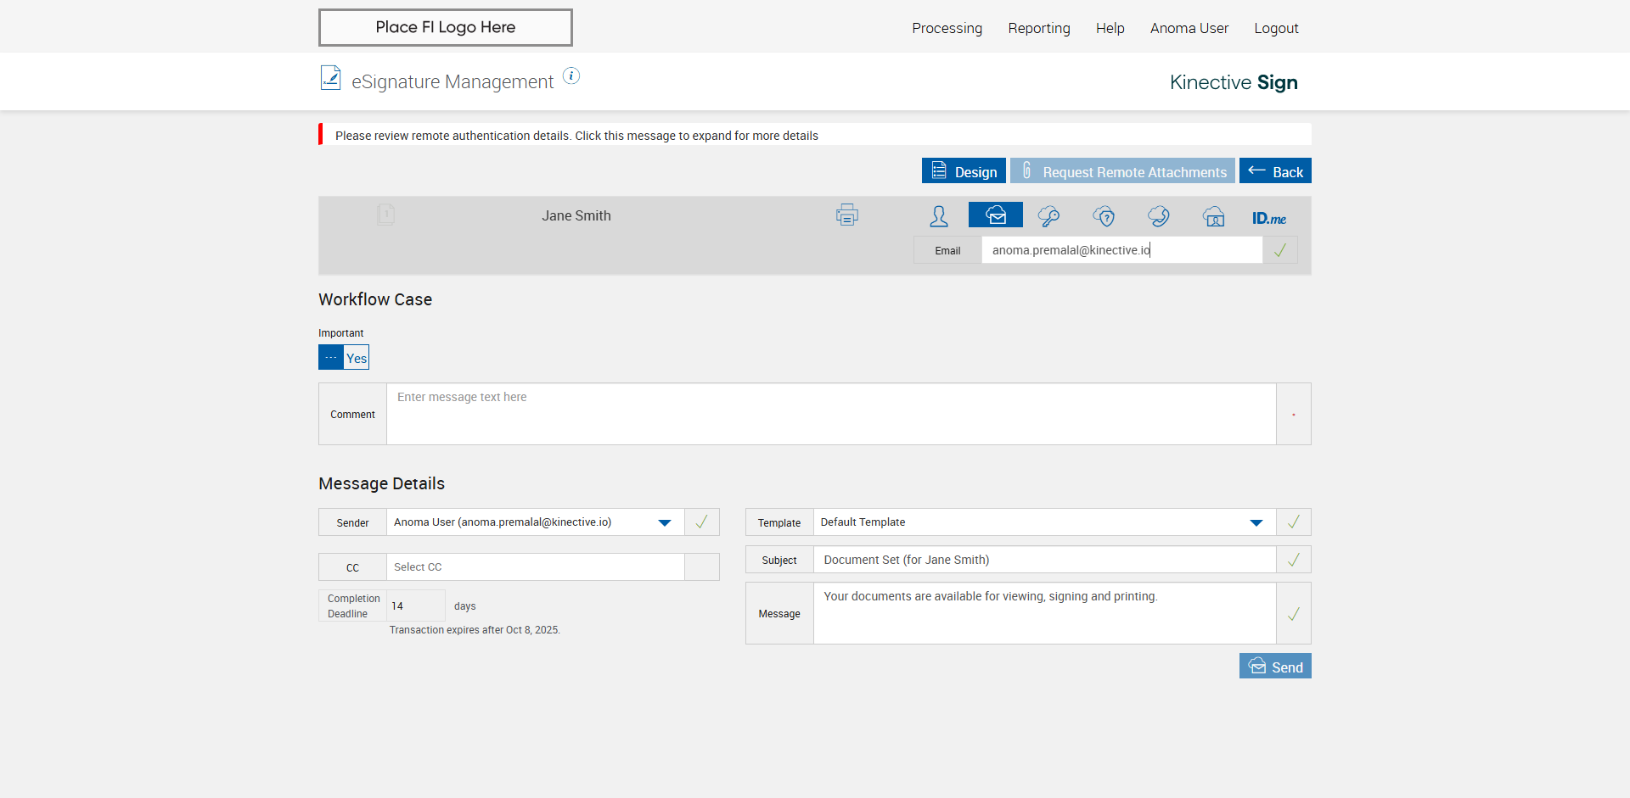Click the Message text area
This screenshot has height=798, width=1630.
1045,613
